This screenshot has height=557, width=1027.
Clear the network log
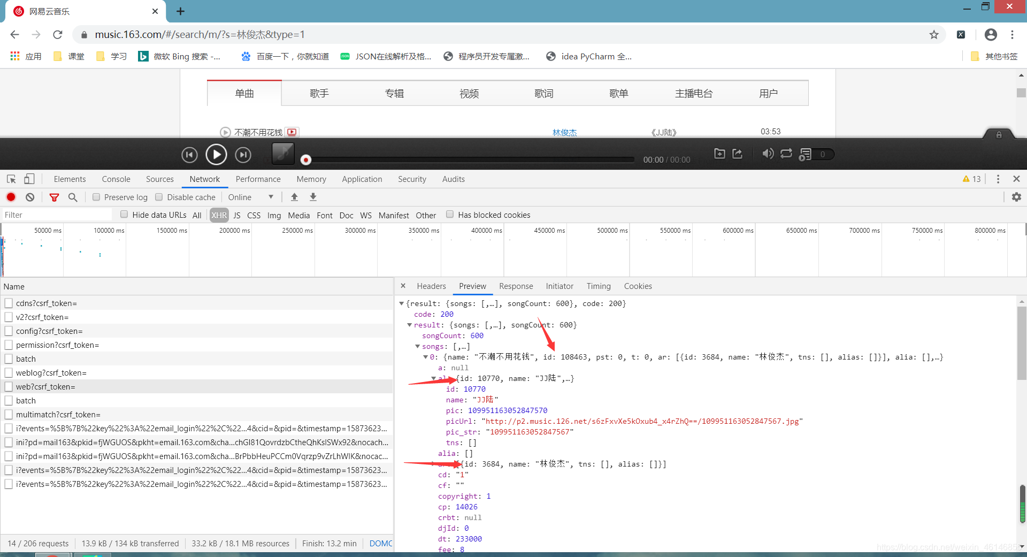[30, 197]
